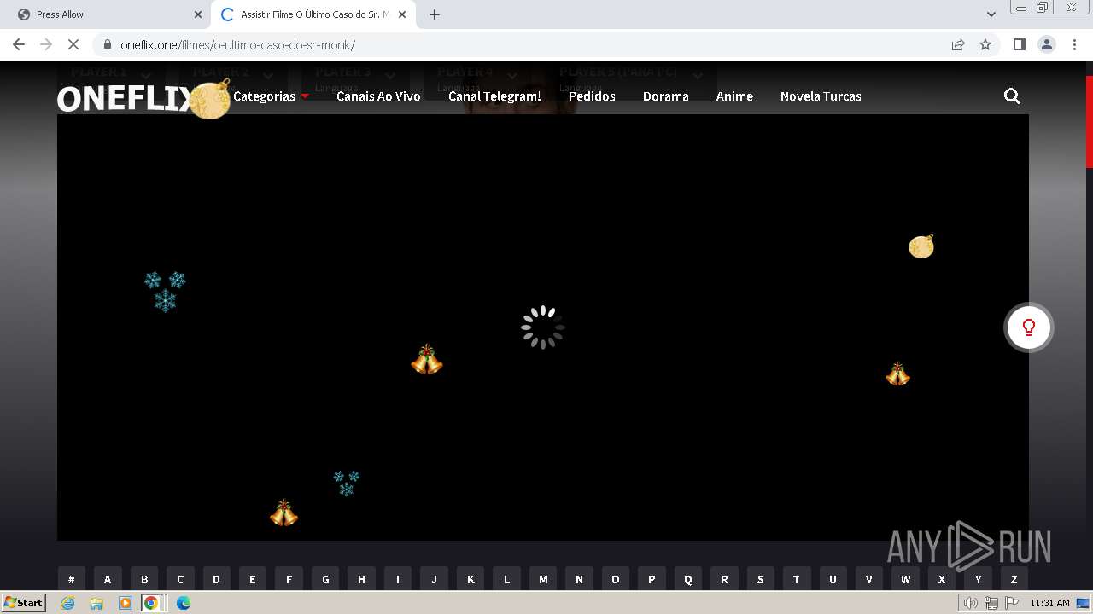The image size is (1093, 614).
Task: Go to Pedidos page
Action: 592,96
